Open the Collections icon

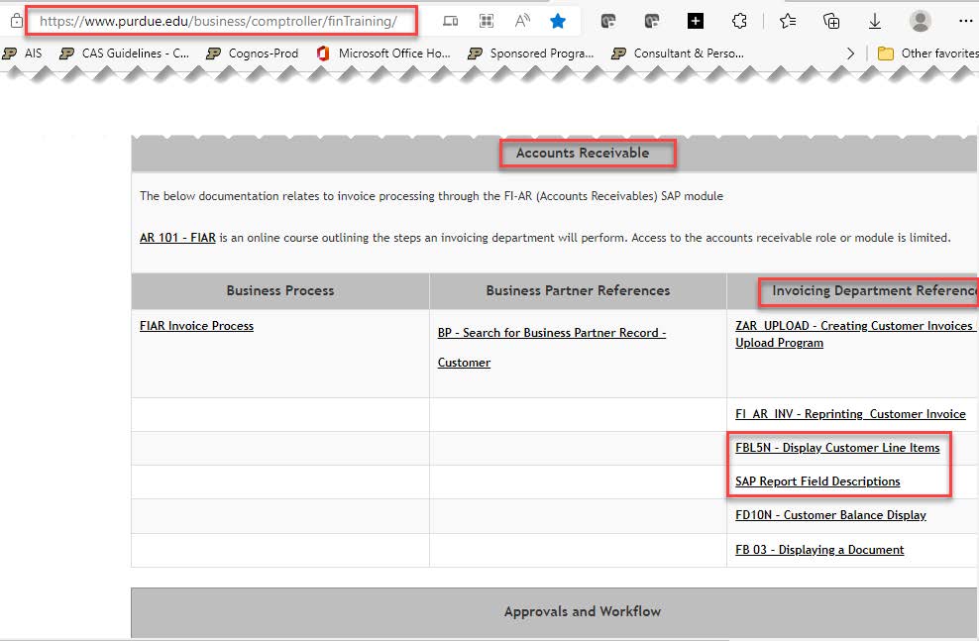(831, 21)
